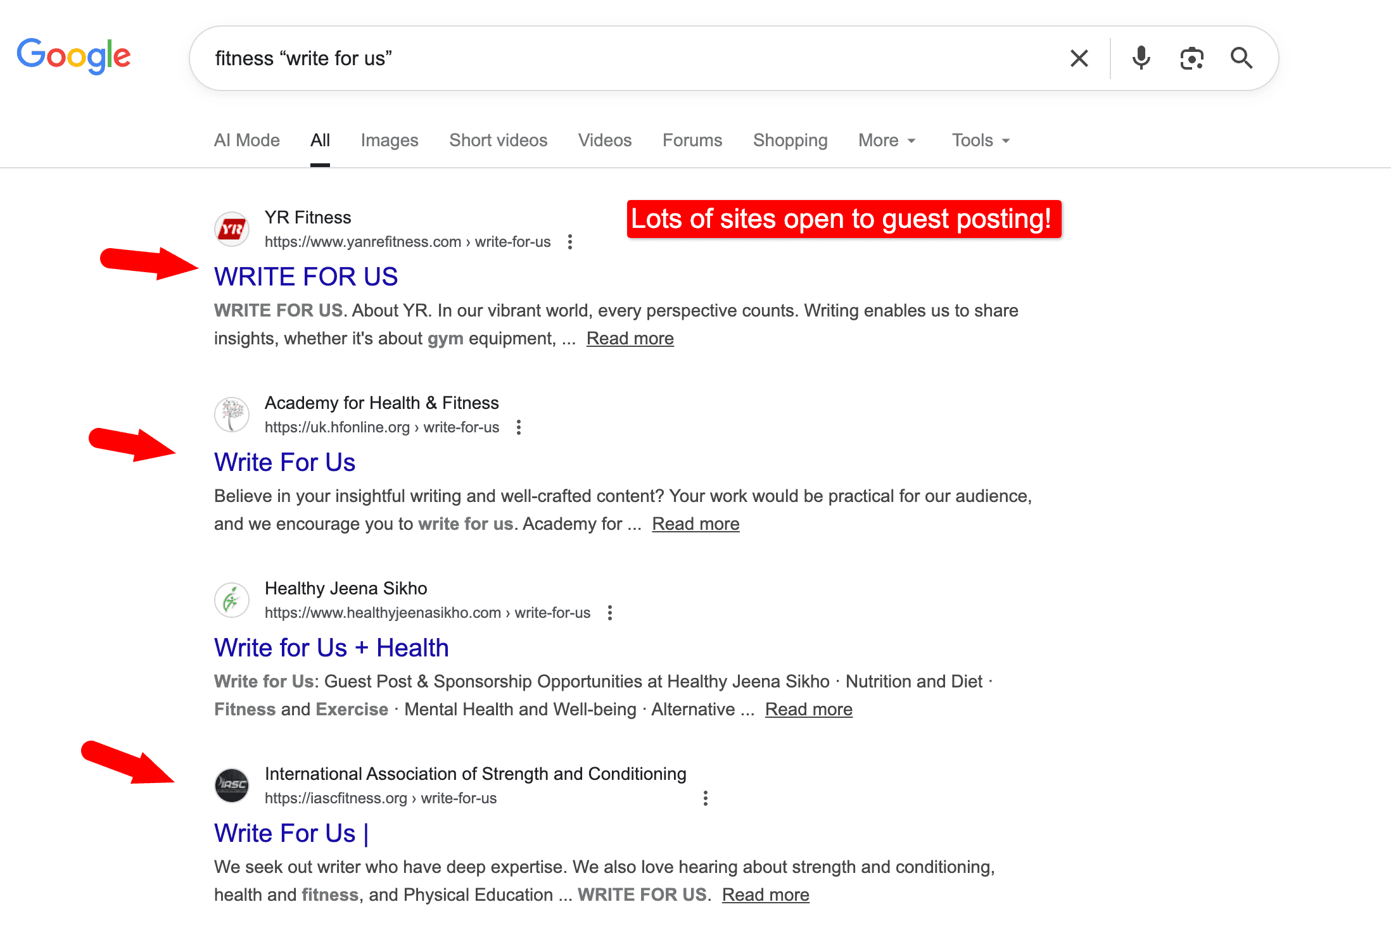1391x928 pixels.
Task: Open the Short videos tab
Action: [x=499, y=140]
